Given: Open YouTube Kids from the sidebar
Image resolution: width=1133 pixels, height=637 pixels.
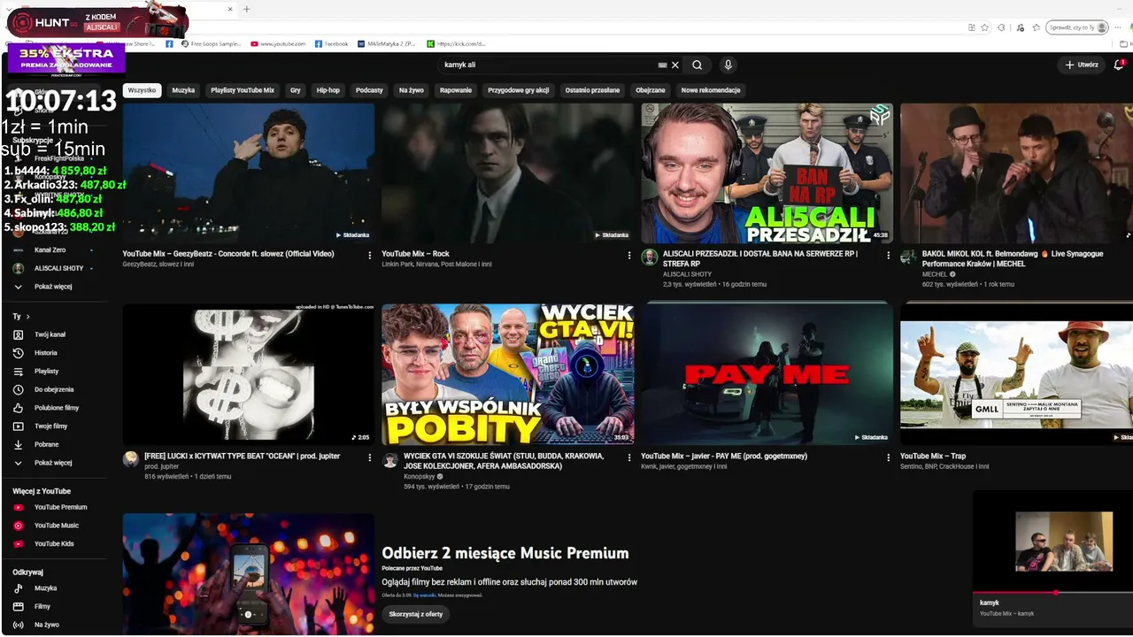Looking at the screenshot, I should pyautogui.click(x=53, y=543).
